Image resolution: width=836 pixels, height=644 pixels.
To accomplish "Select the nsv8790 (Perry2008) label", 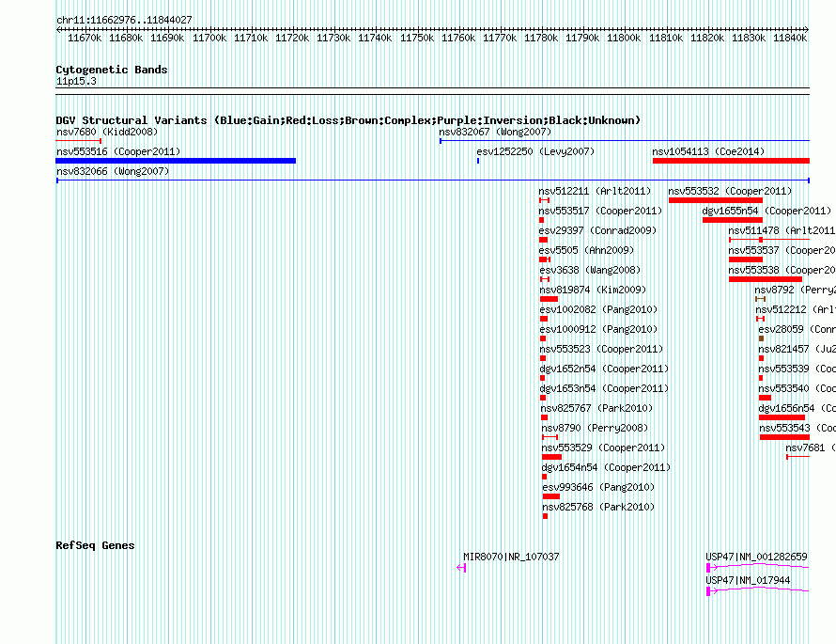I will point(595,428).
